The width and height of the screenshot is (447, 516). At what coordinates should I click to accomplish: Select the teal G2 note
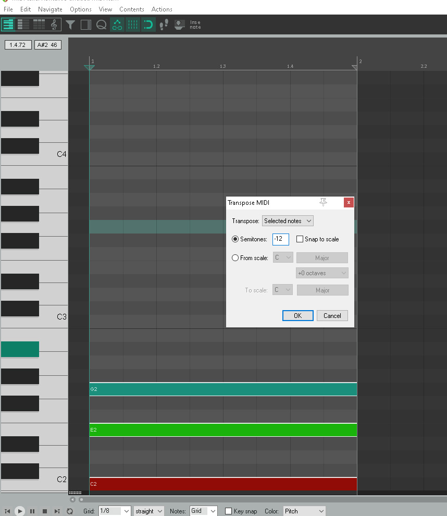tap(223, 389)
